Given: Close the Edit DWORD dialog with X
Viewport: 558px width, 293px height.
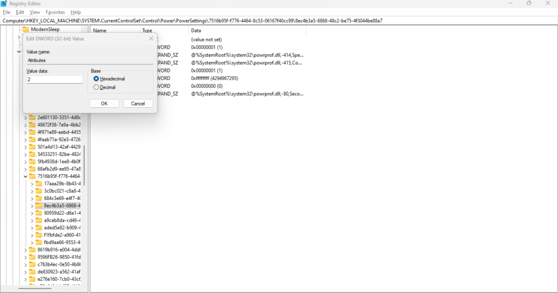Looking at the screenshot, I should [151, 39].
